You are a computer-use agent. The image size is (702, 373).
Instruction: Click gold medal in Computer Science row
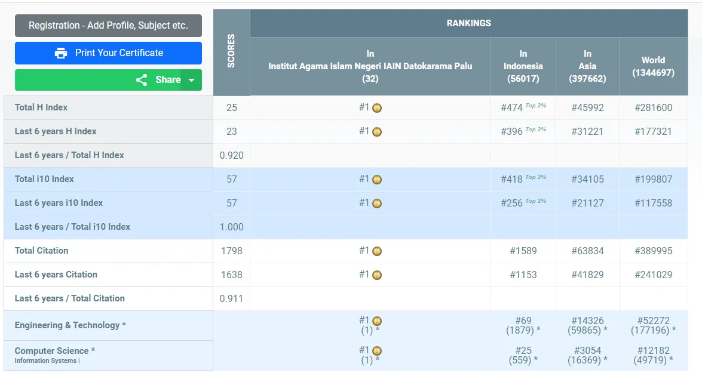(x=377, y=351)
